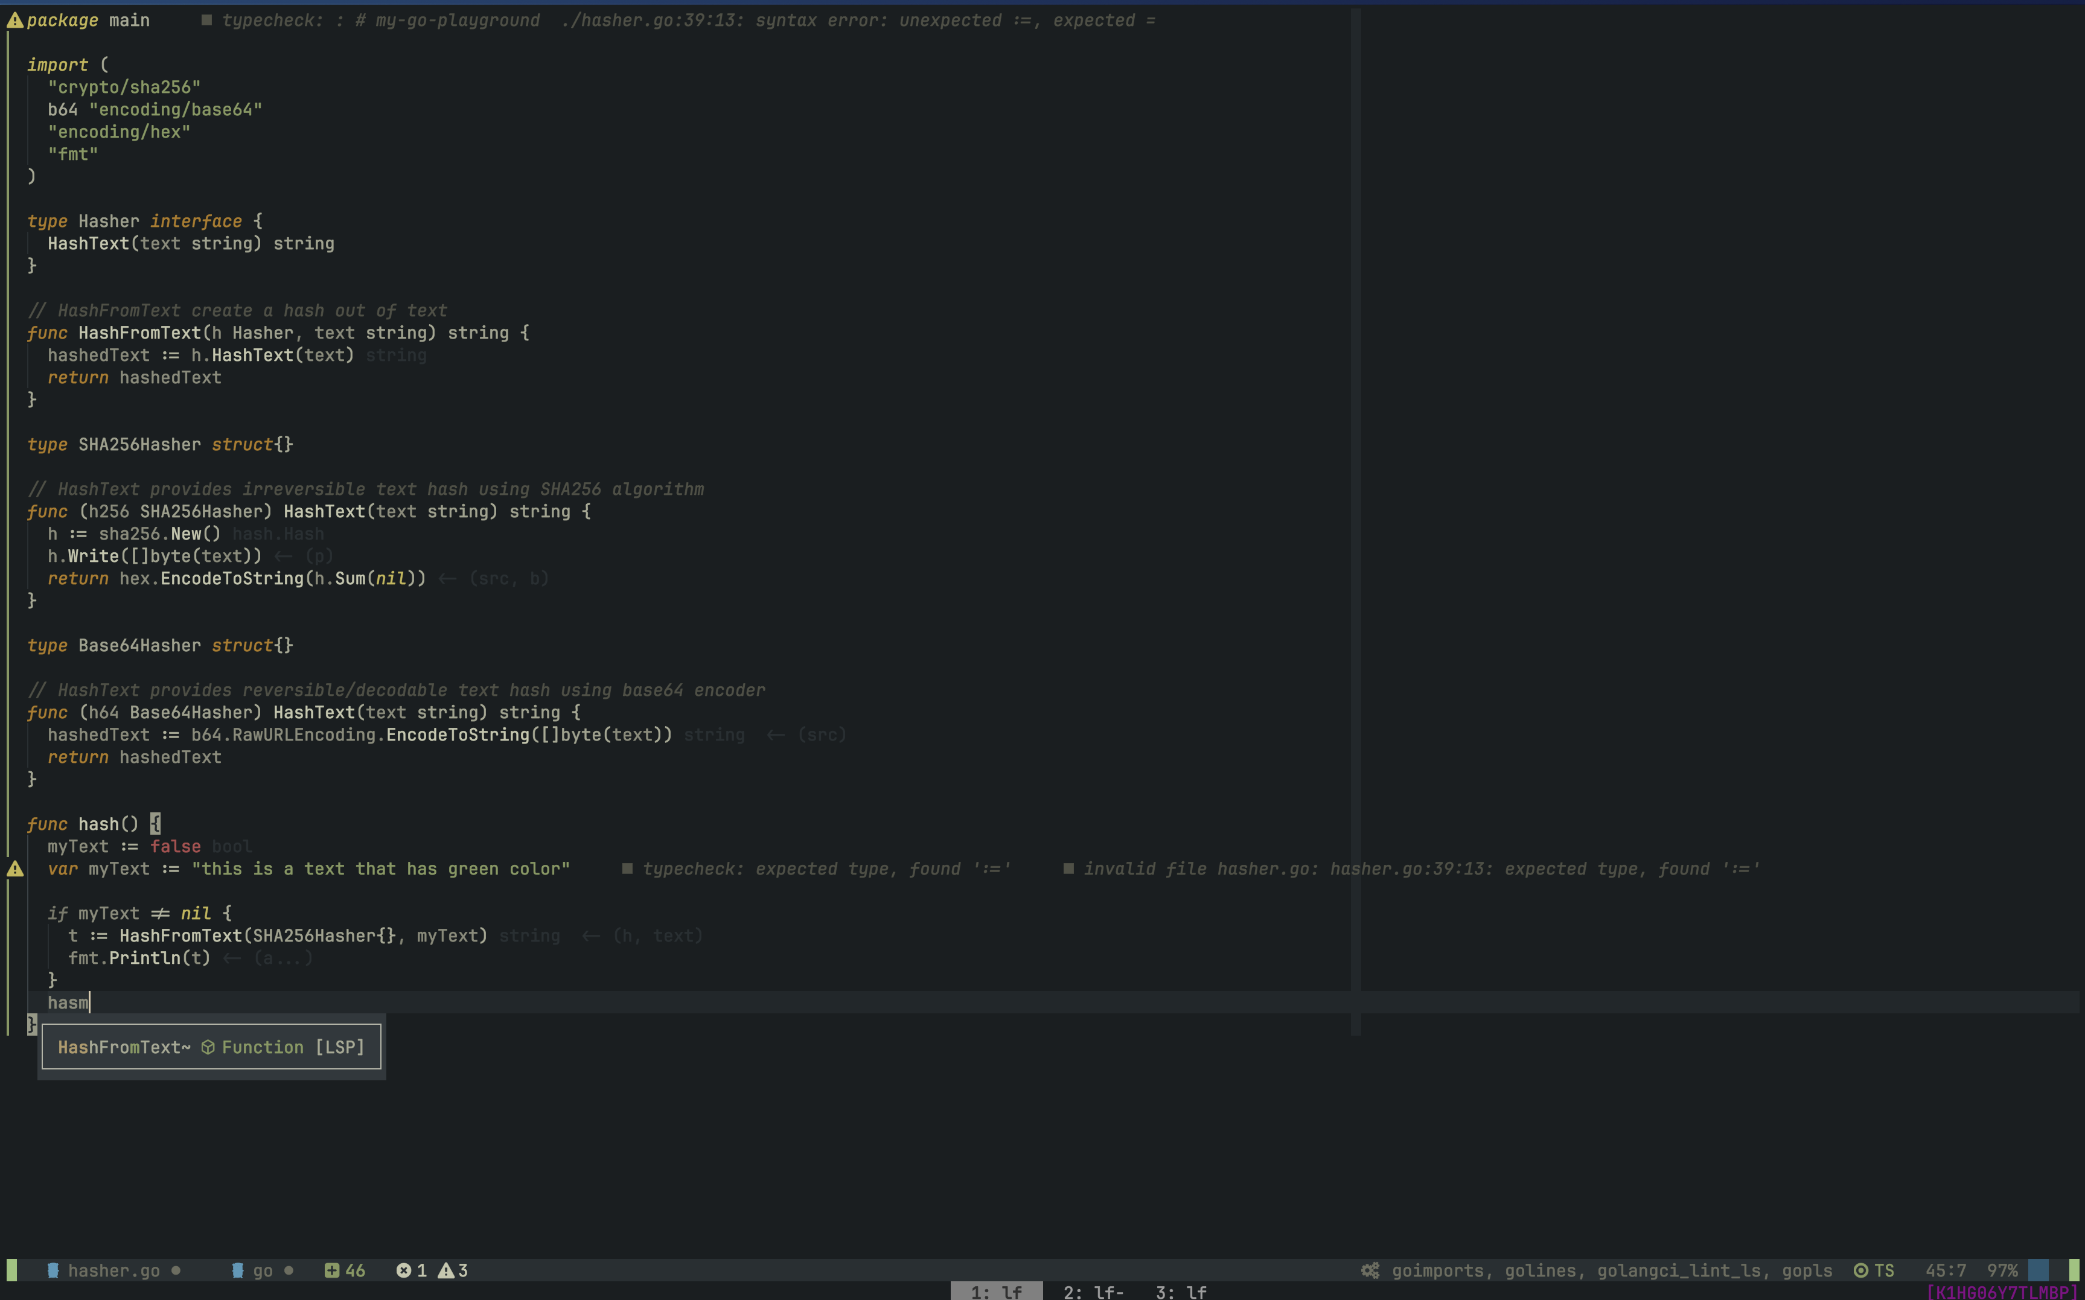Click the LSP gears icon before goimports
This screenshot has height=1300, width=2085.
[1370, 1270]
